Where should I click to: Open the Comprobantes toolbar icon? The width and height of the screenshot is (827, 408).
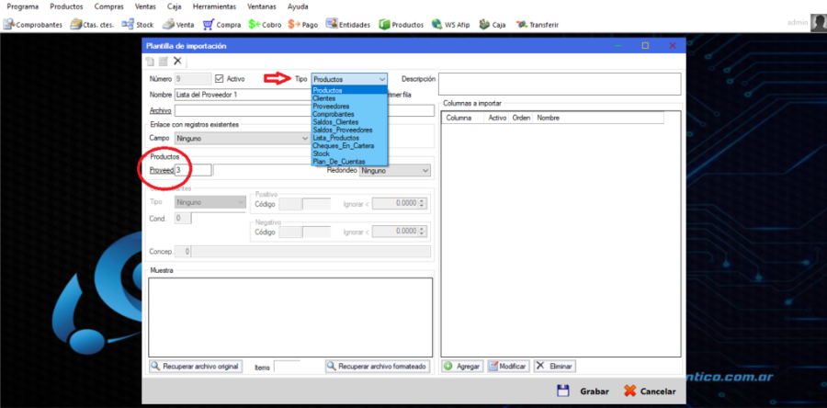11,24
